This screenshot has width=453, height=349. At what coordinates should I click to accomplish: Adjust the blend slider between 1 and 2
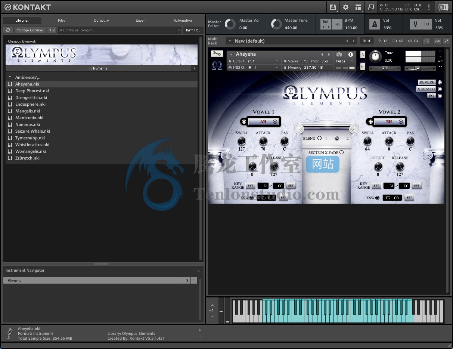(x=337, y=138)
